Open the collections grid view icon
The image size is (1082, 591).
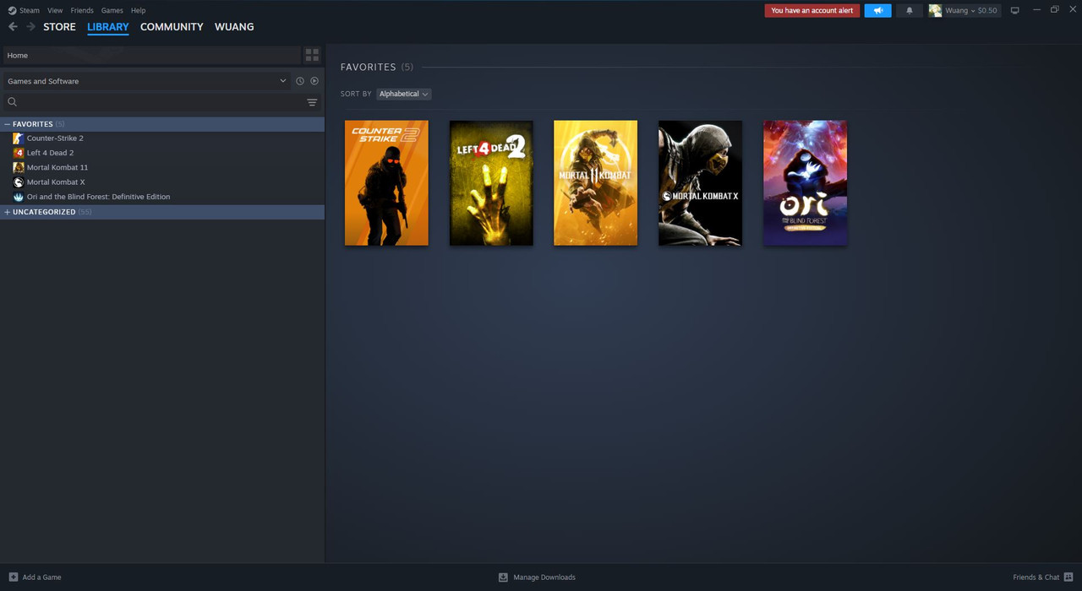pos(312,55)
